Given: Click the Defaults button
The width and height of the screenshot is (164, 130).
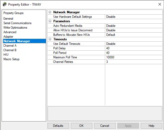Looking at the screenshot, I should pos(58,126).
